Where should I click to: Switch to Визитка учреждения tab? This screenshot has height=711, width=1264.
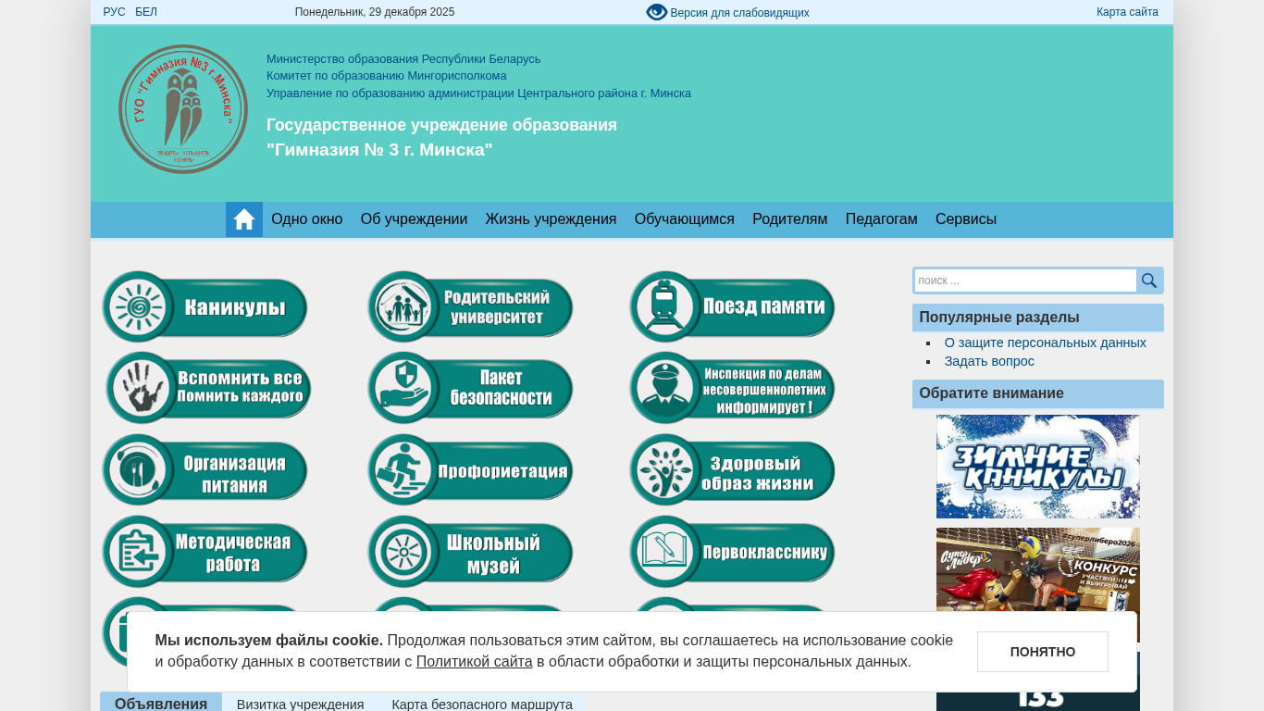(300, 704)
